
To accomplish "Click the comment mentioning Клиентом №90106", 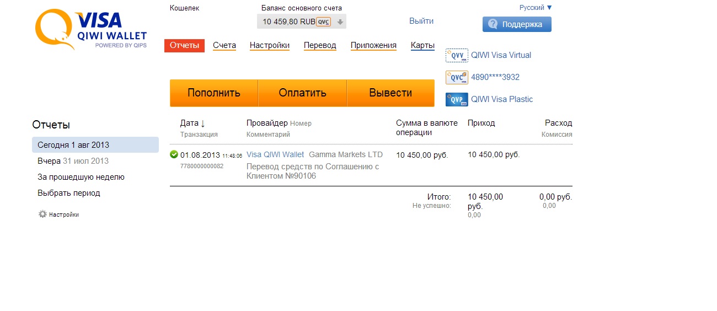I will pos(313,171).
